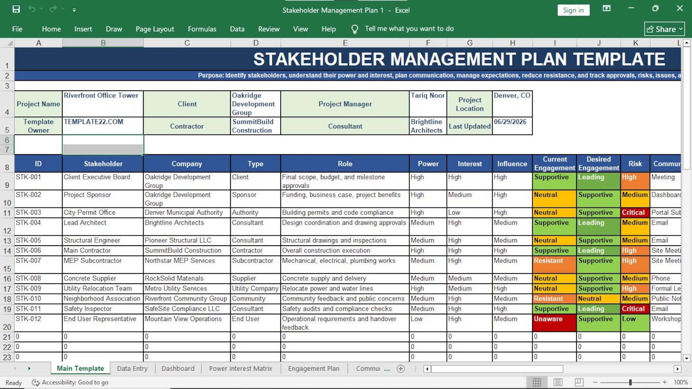The height and width of the screenshot is (389, 692).
Task: Click the TEMPLATE22.COM cell
Action: [x=103, y=126]
